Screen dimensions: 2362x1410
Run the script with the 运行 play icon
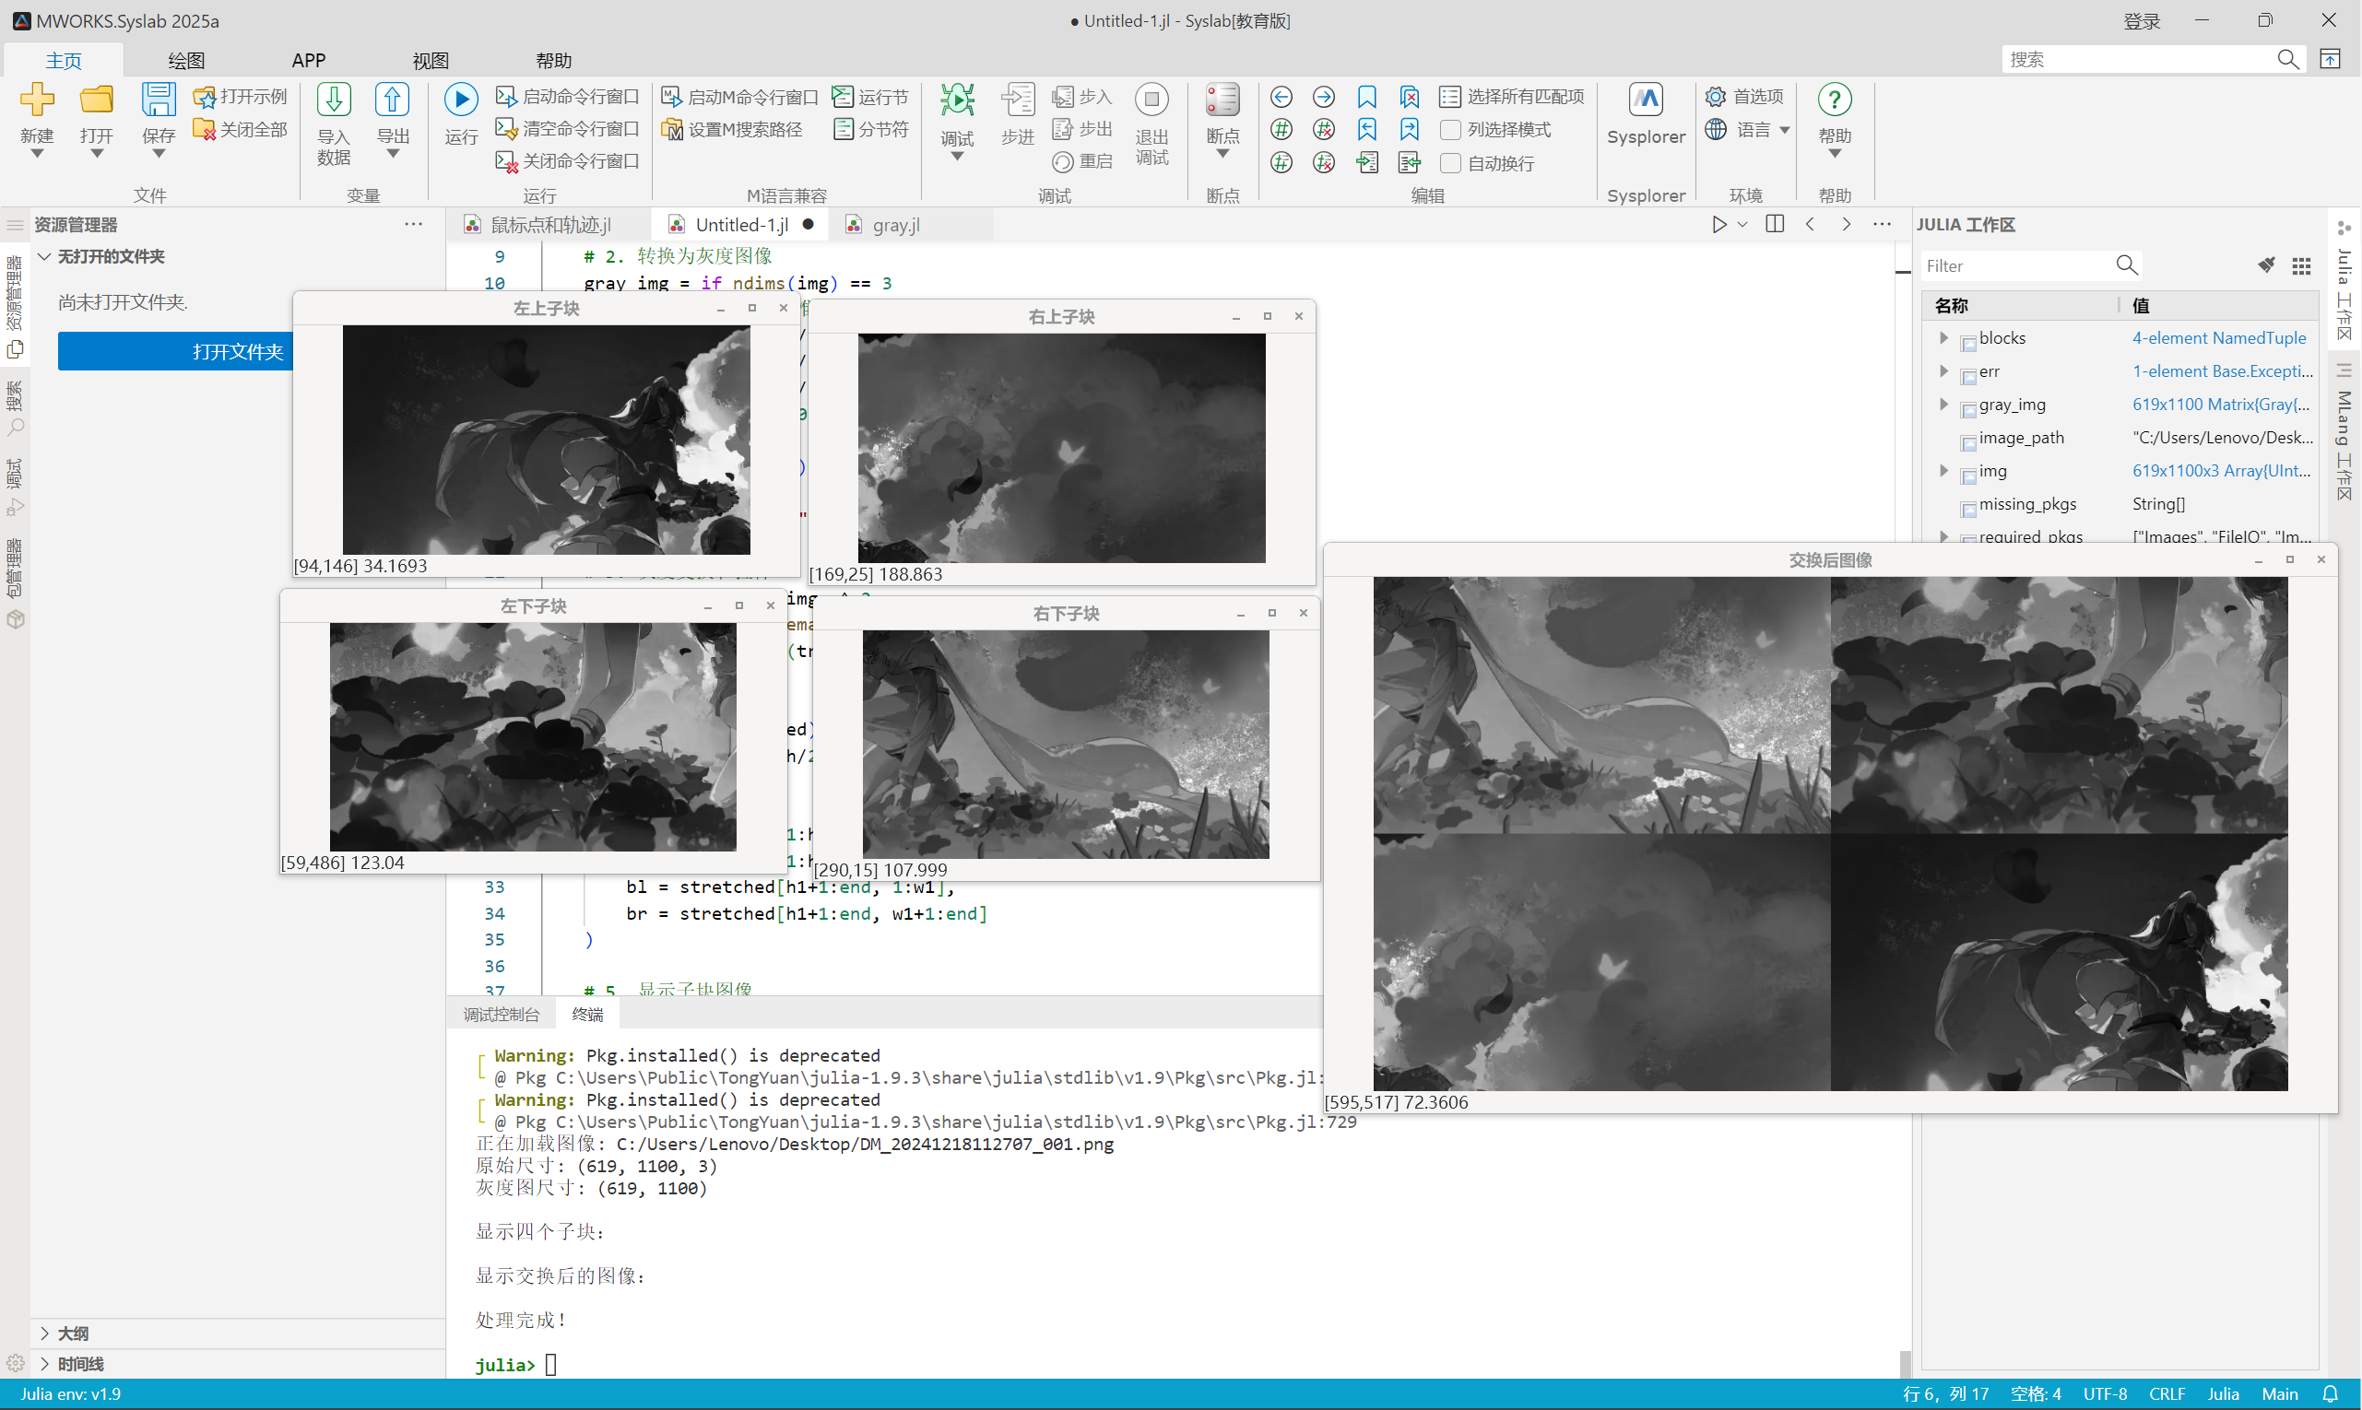[x=461, y=100]
